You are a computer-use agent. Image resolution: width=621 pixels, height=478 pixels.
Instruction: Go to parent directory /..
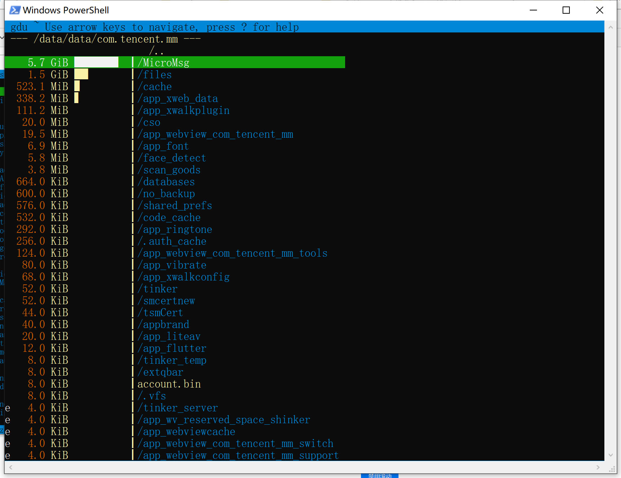point(157,50)
